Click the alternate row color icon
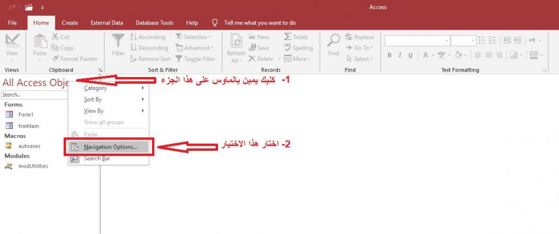 point(534,55)
